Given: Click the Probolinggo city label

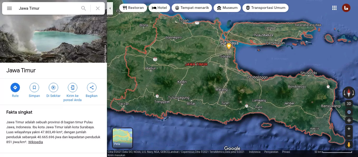Looking at the screenshot, I should tap(258, 77).
